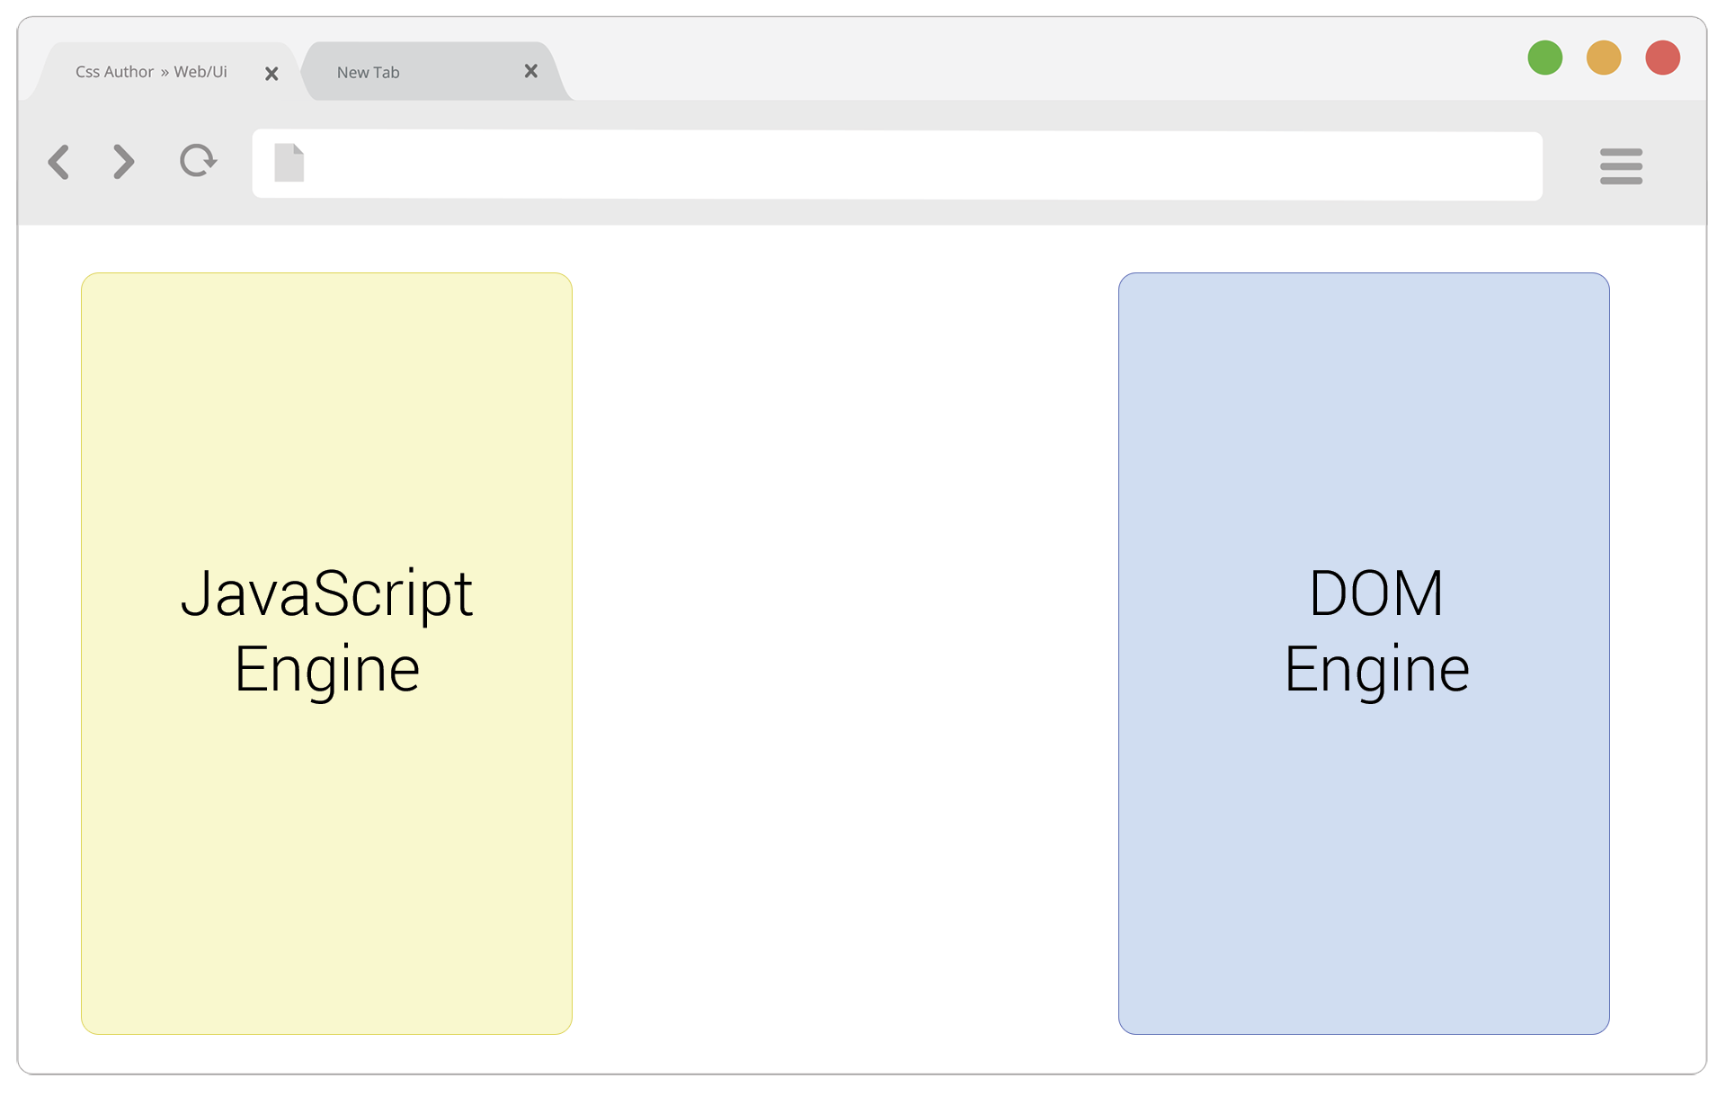
Task: Click the page document icon in address bar
Action: coord(289,163)
